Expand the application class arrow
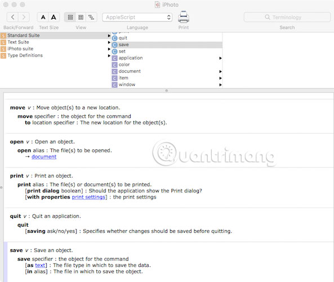This screenshot has width=334, height=282. (x=220, y=58)
